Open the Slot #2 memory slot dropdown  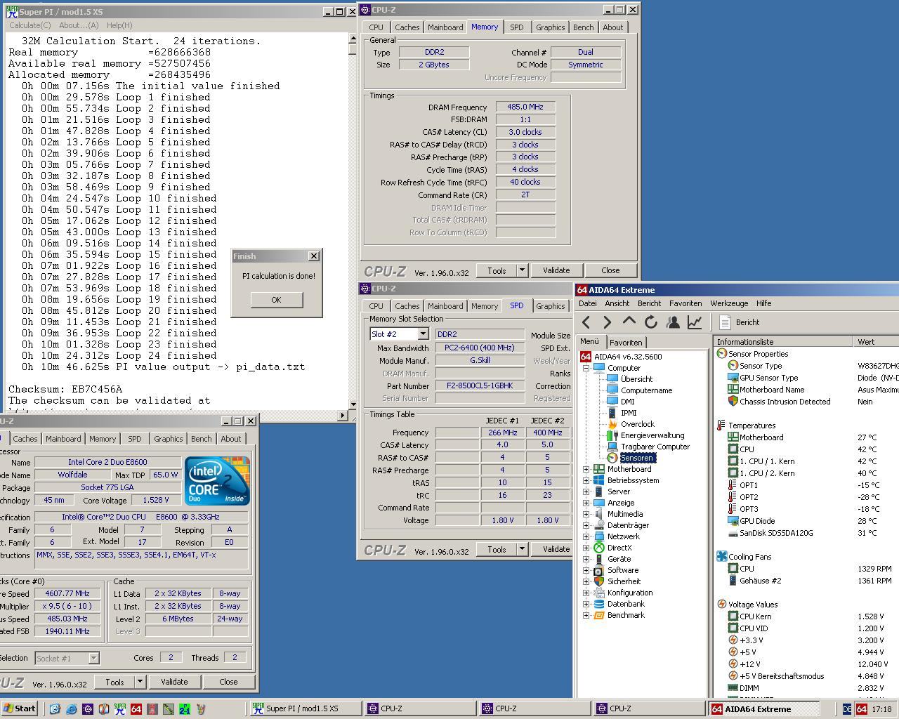click(x=423, y=334)
